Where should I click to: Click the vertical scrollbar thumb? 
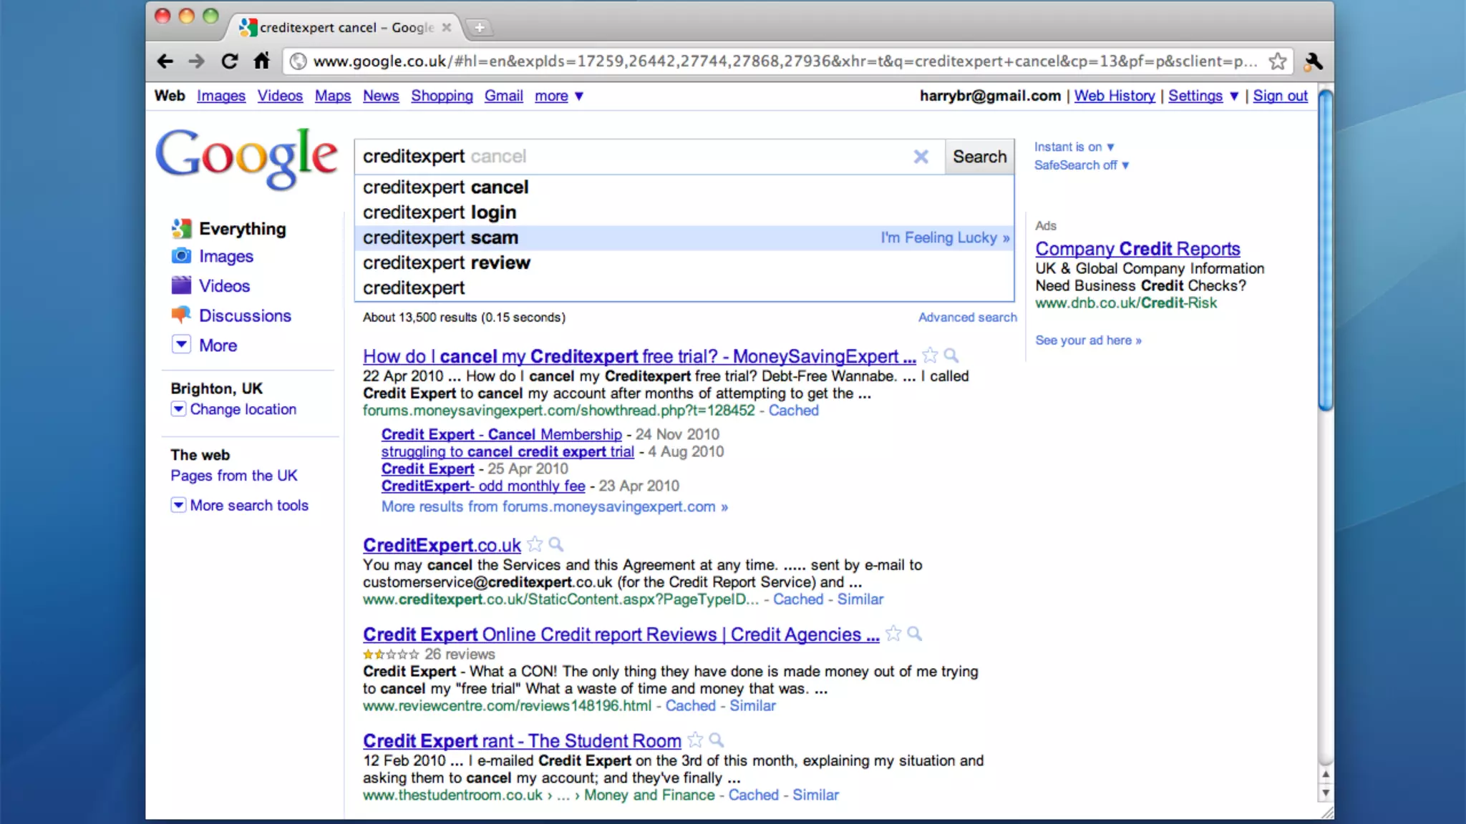[1325, 250]
